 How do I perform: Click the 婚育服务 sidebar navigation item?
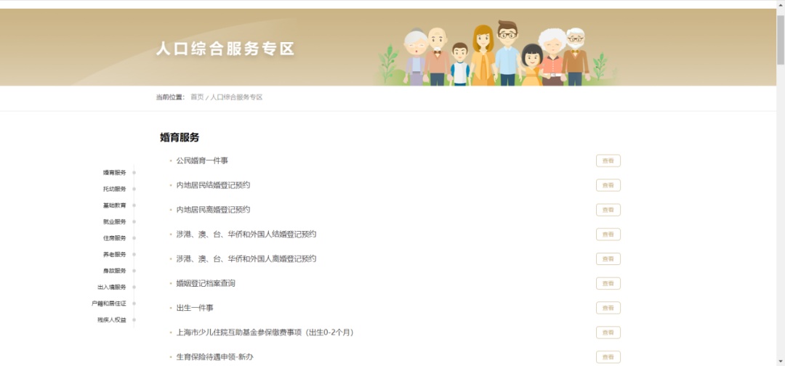click(x=114, y=173)
